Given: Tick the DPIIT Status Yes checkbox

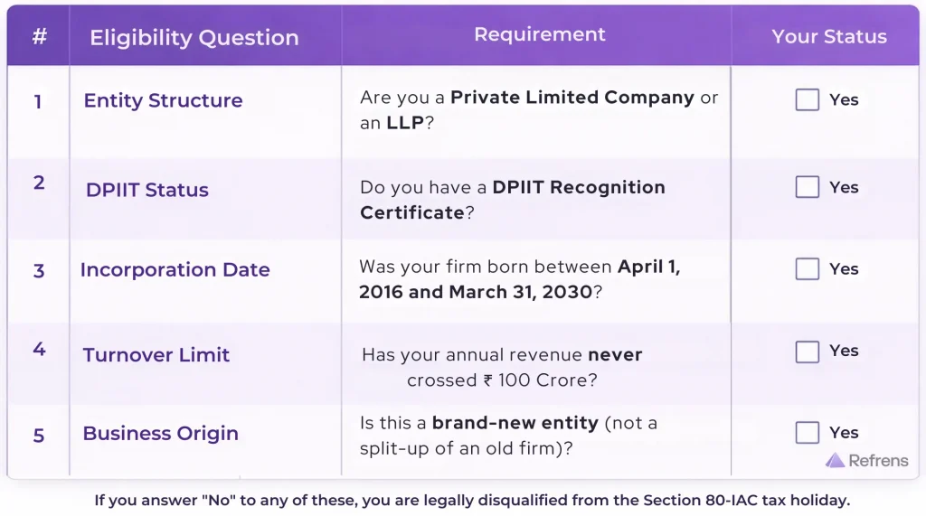Looking at the screenshot, I should 808,187.
